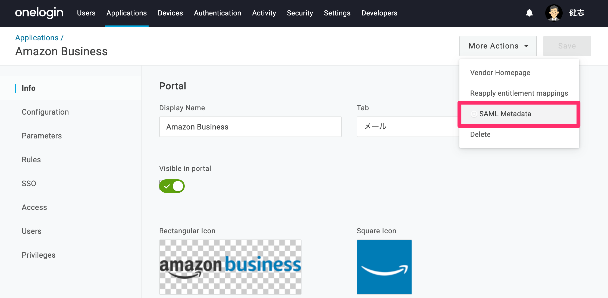Select SAML Metadata menu entry

(519, 114)
